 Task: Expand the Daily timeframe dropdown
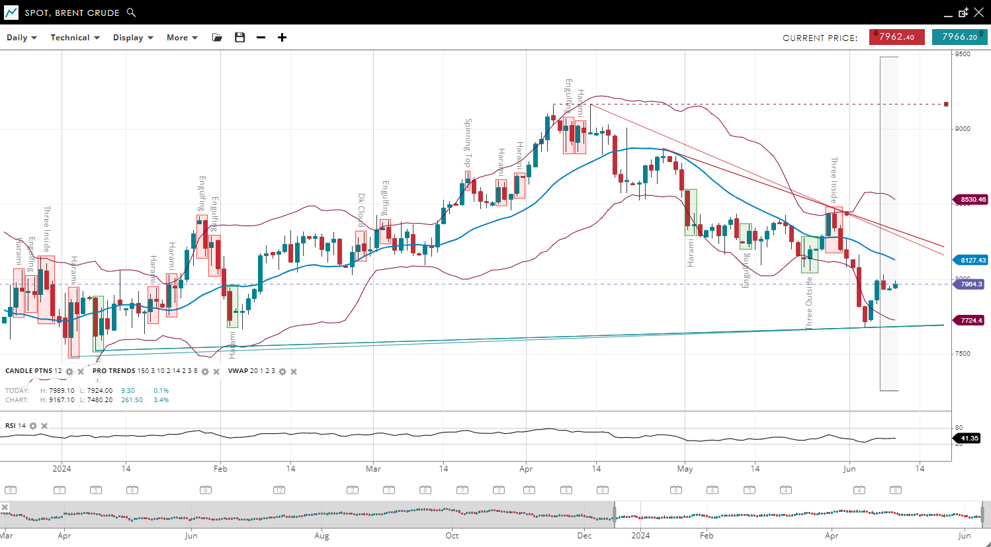tap(22, 38)
